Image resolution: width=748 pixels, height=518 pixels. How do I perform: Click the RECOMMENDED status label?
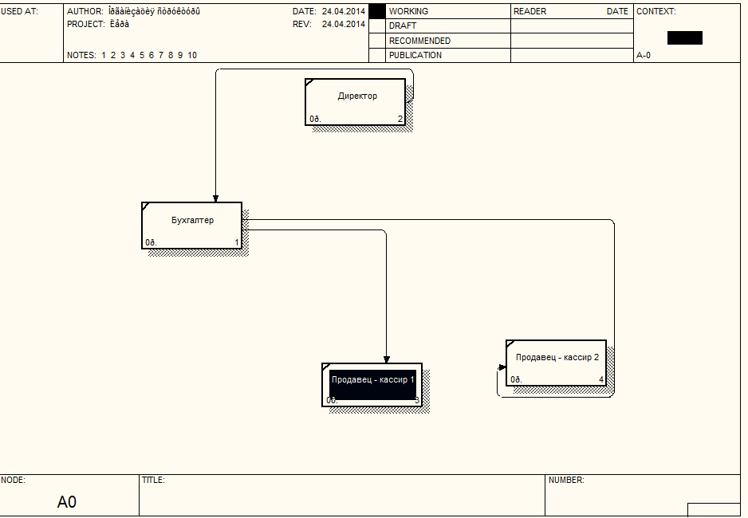419,41
